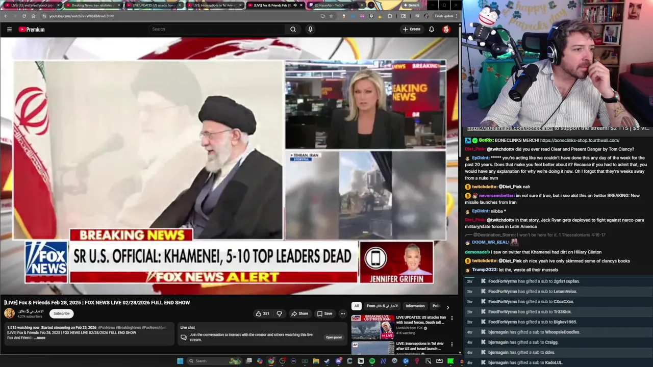Screen dimensions: 653x367
Task: Open more actions ellipsis beside Save
Action: [x=343, y=313]
